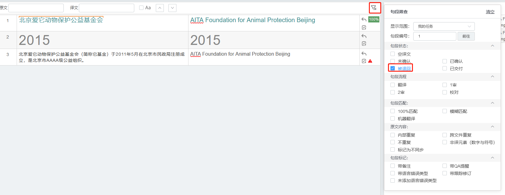Image resolution: width=505 pixels, height=195 pixels.
Task: Uncheck the 被退回 status checkbox
Action: 393,68
